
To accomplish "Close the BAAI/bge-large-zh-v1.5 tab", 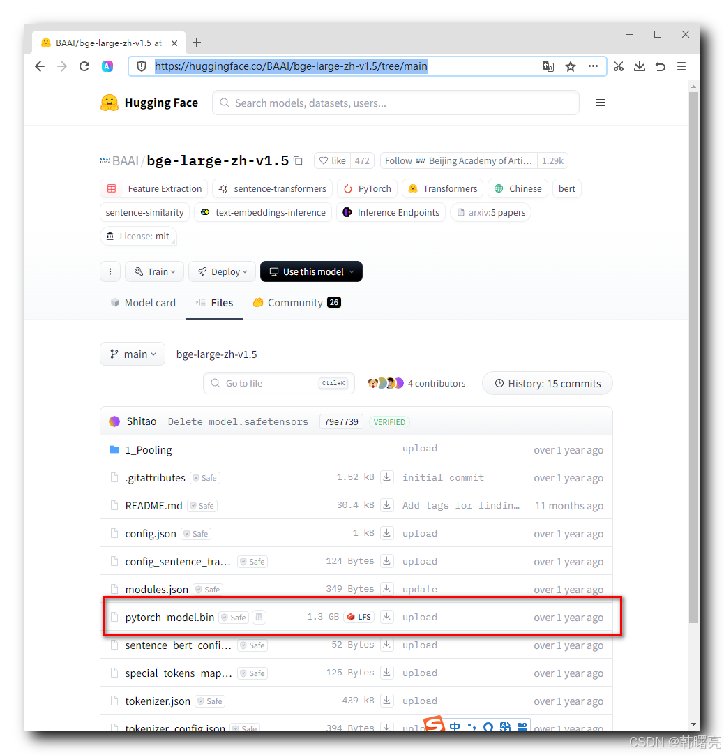I will click(x=174, y=43).
